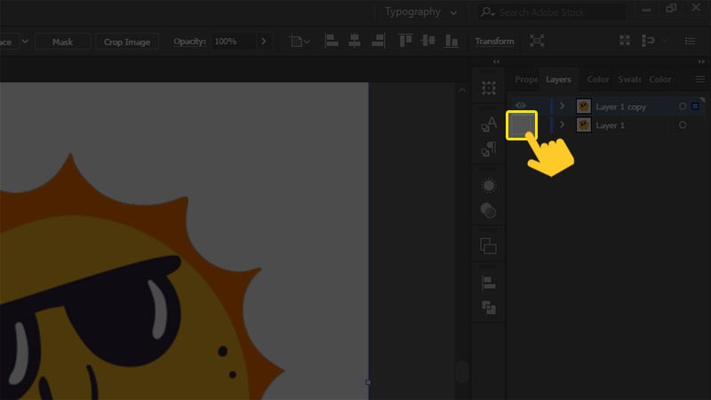Hide the Layer 1 copy layer
The width and height of the screenshot is (711, 400).
(521, 106)
